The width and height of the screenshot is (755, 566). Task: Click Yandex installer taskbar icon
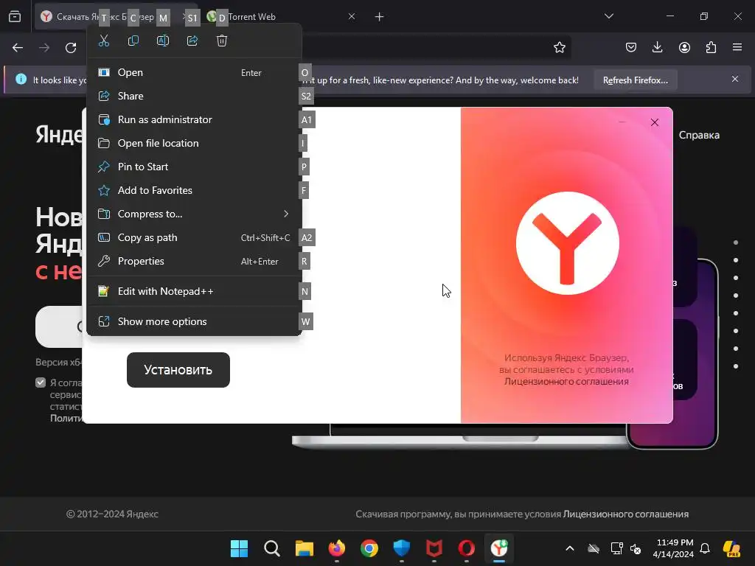tap(499, 548)
